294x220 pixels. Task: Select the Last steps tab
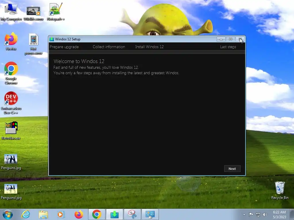(x=228, y=47)
